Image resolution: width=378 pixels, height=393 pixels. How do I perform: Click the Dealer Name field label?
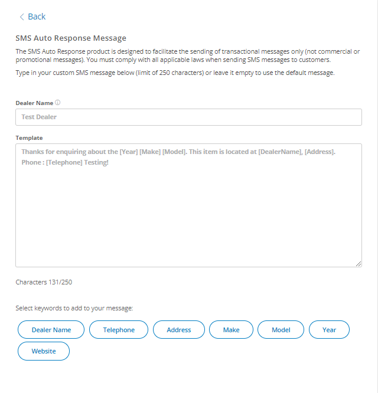[34, 103]
